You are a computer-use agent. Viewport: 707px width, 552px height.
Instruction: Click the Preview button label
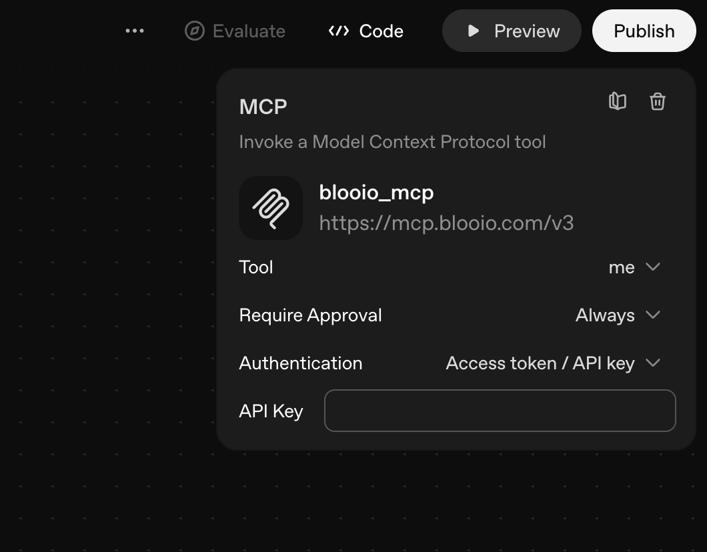(526, 31)
